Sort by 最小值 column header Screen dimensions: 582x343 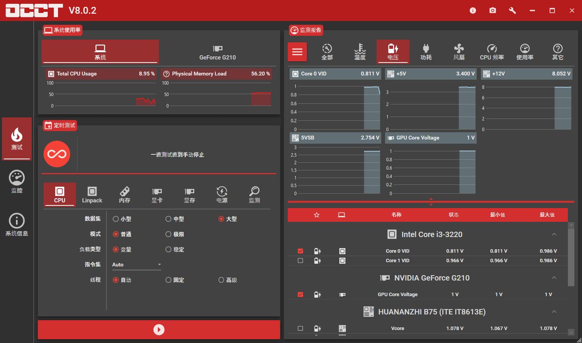pos(497,215)
